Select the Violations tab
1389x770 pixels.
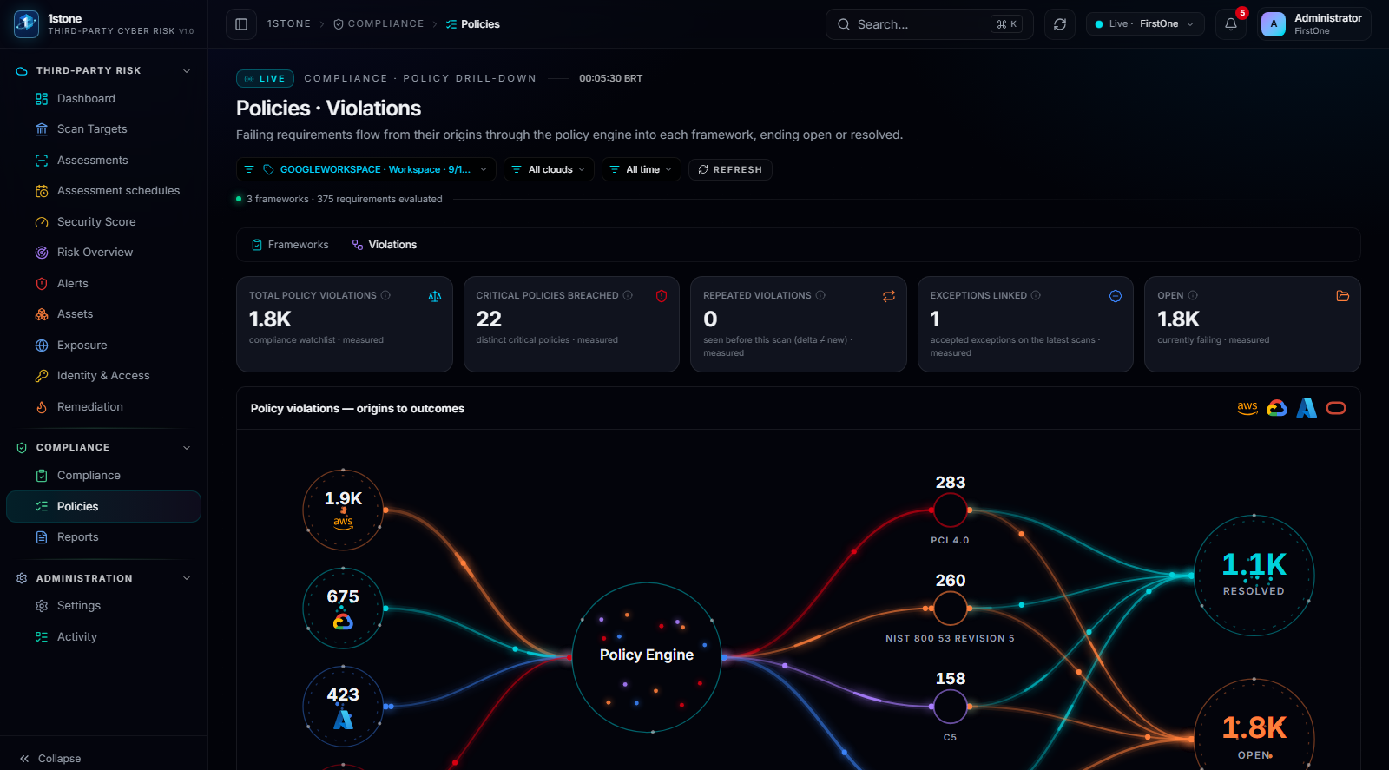385,245
